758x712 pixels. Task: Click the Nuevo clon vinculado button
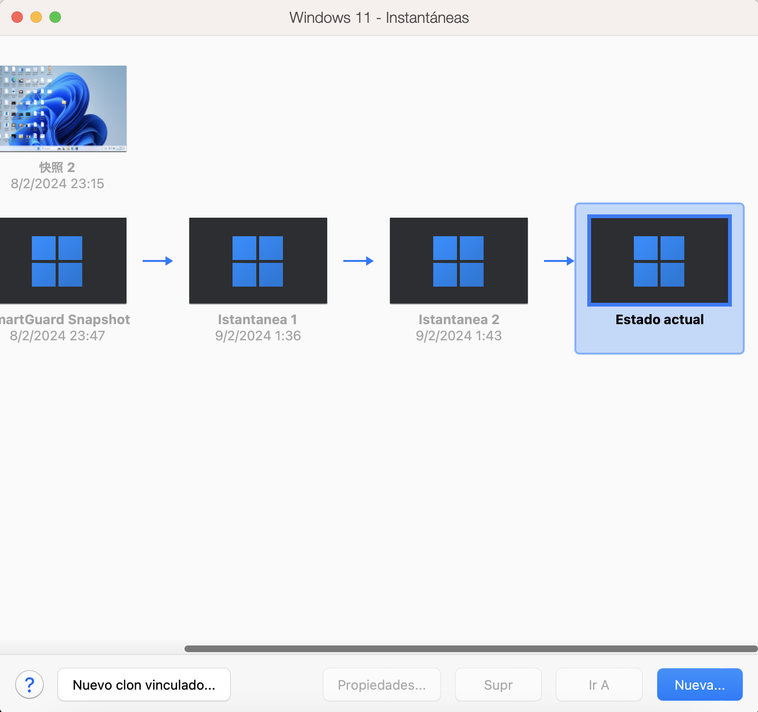click(x=144, y=684)
